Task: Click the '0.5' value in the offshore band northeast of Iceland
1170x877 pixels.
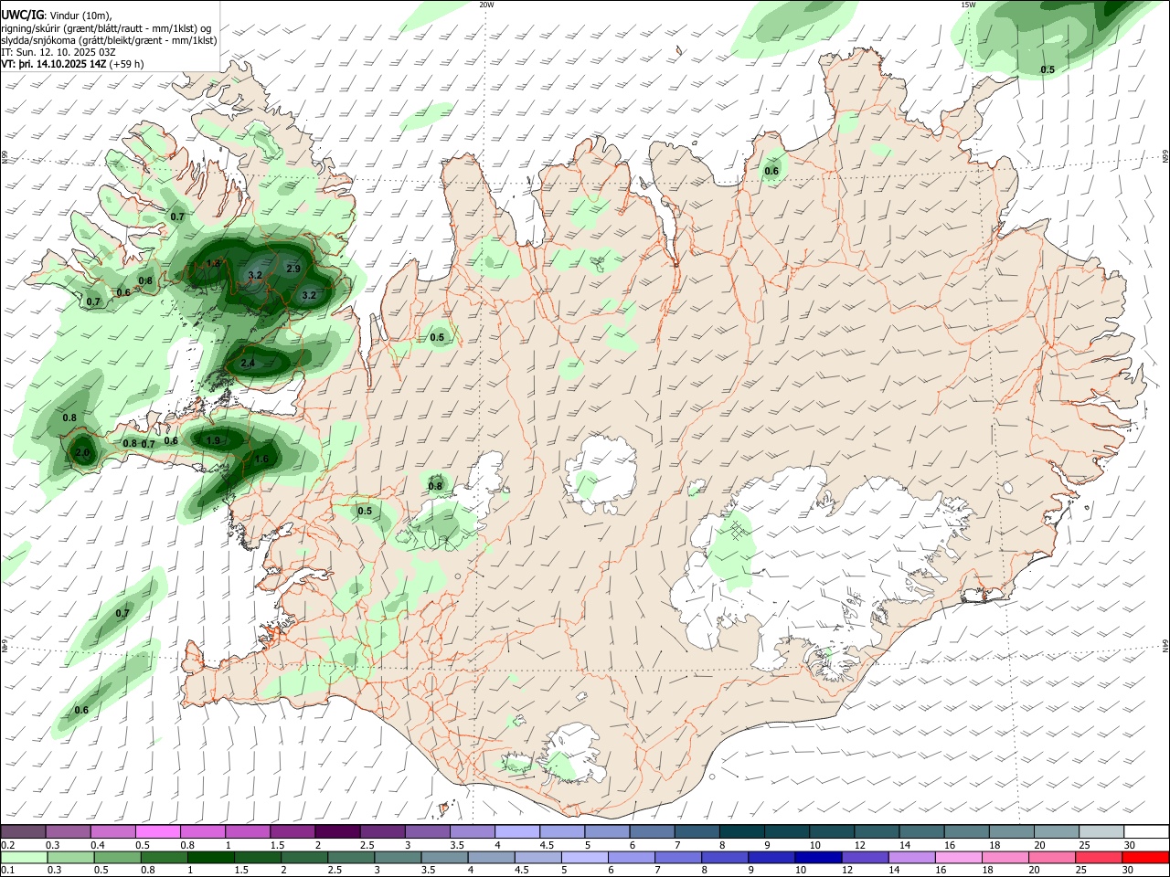Action: coord(1048,69)
